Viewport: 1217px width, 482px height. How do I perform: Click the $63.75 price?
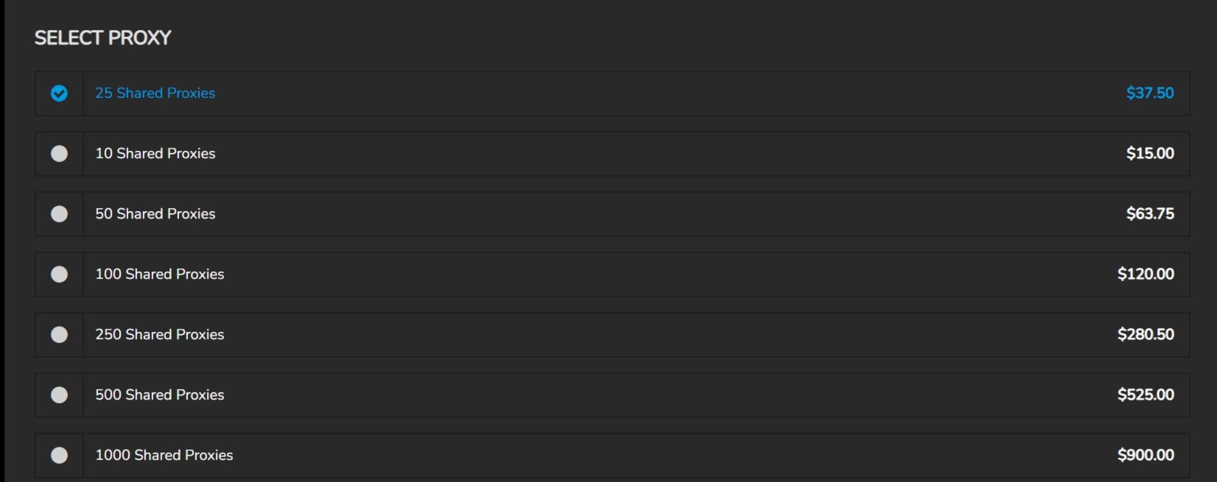point(1149,214)
